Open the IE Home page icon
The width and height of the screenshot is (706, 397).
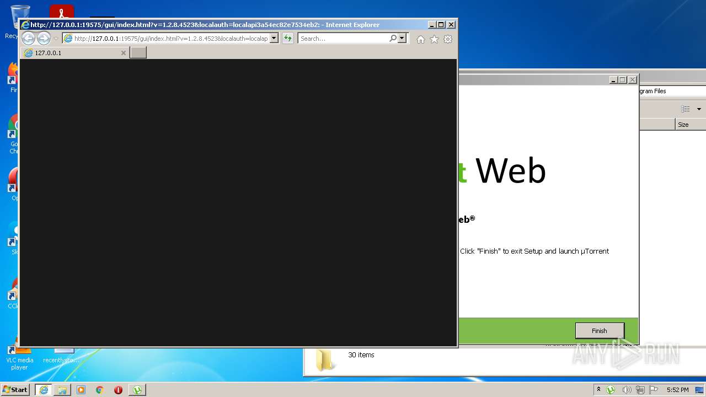[x=421, y=39]
